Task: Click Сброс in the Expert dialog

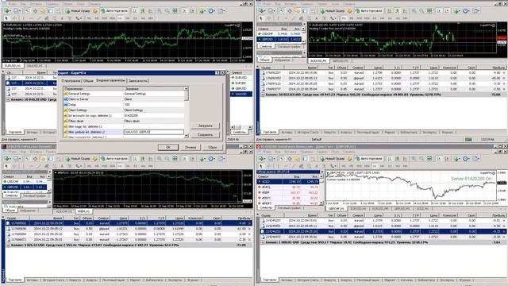Action: click(x=213, y=147)
